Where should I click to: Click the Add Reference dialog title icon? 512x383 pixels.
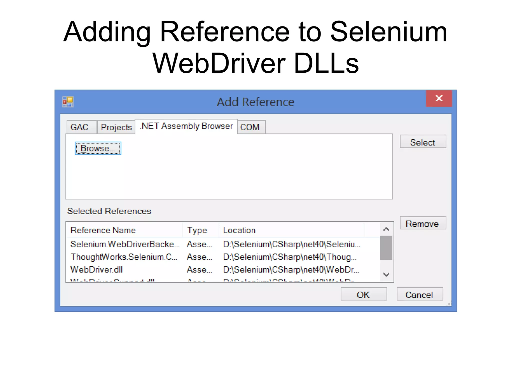pos(68,102)
